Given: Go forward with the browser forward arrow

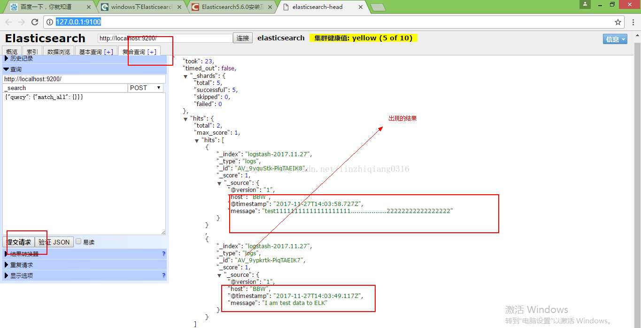Looking at the screenshot, I should click(22, 22).
